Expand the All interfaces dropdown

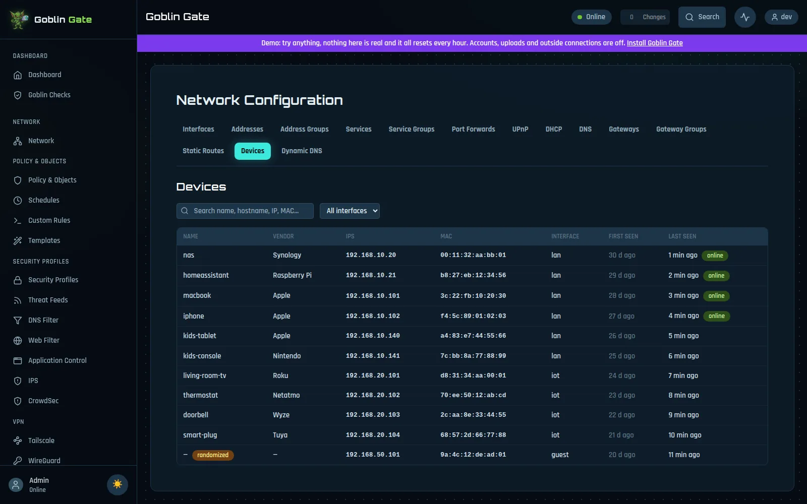[350, 211]
